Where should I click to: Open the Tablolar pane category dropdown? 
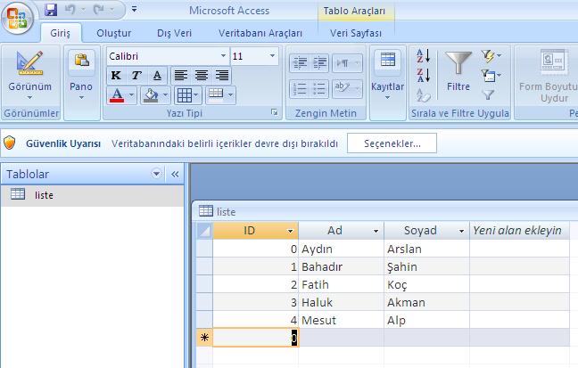coord(156,174)
